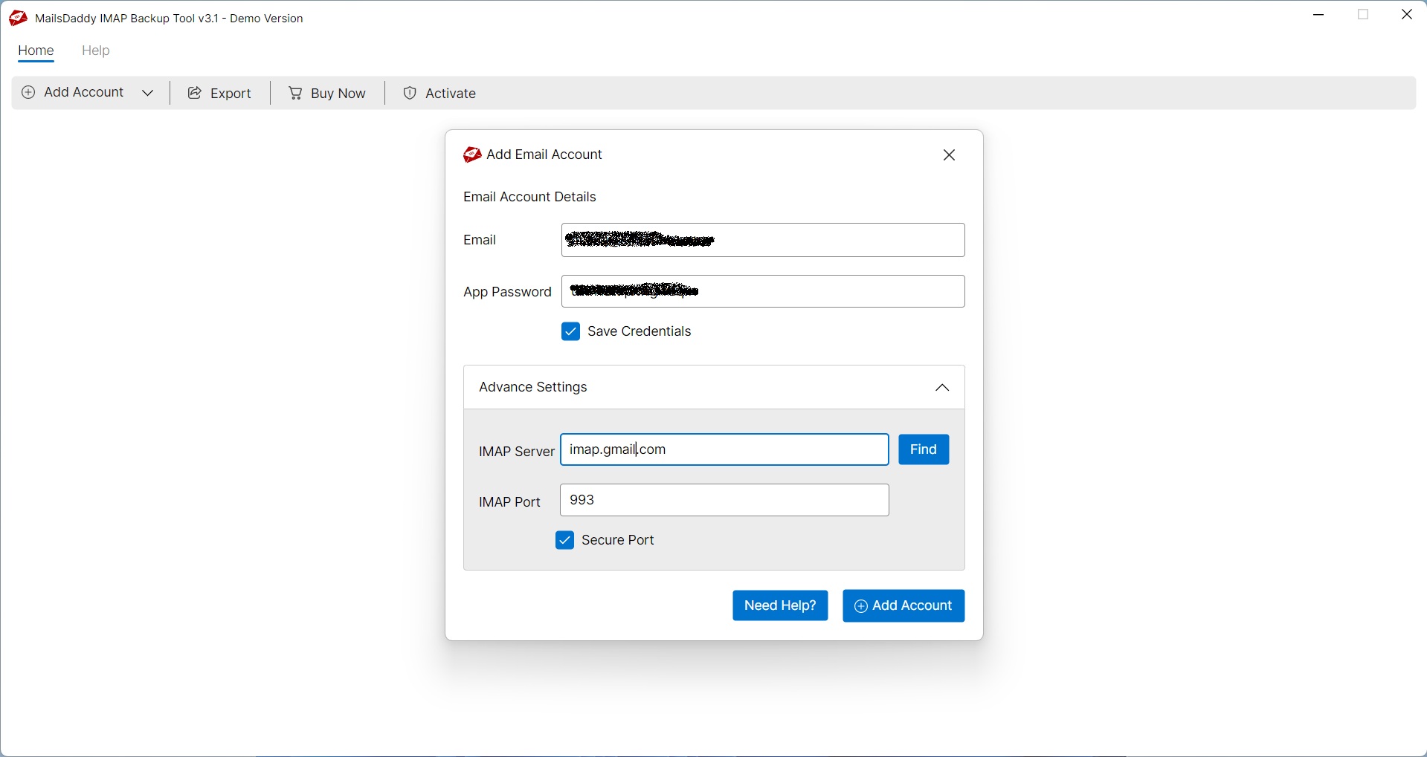Uncheck the Save Credentials checkbox

point(571,331)
